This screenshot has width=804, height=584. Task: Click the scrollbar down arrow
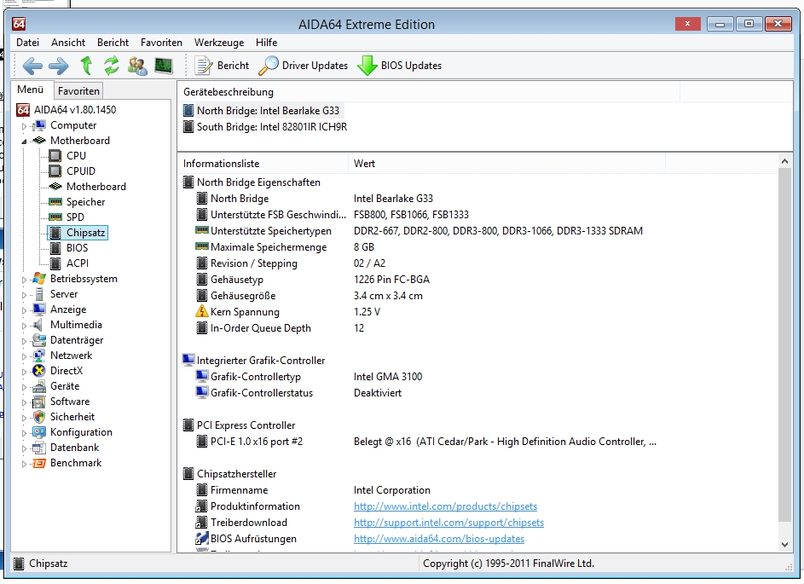click(784, 545)
